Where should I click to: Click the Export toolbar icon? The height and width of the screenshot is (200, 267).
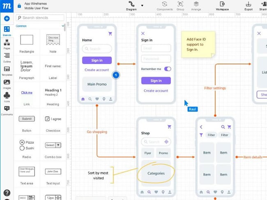tap(249, 6)
